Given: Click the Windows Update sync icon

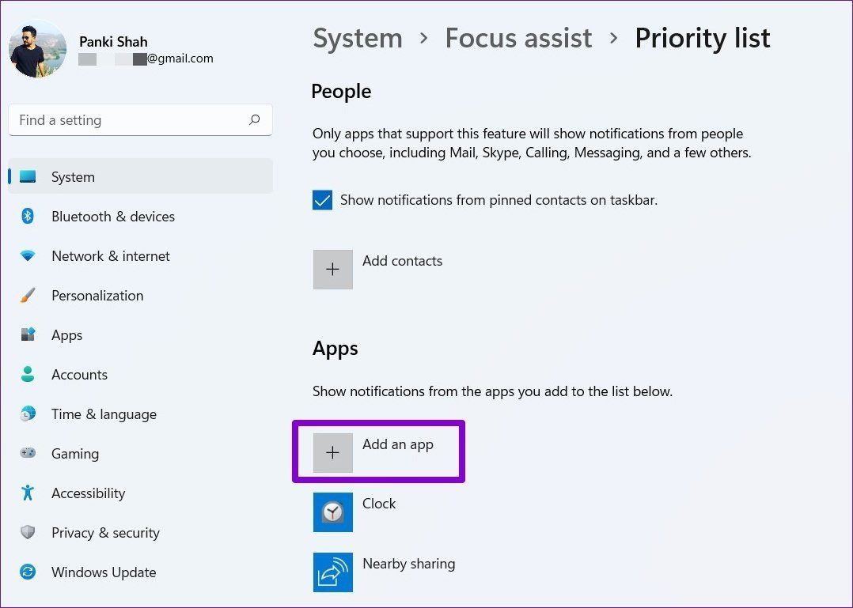Looking at the screenshot, I should coord(28,572).
